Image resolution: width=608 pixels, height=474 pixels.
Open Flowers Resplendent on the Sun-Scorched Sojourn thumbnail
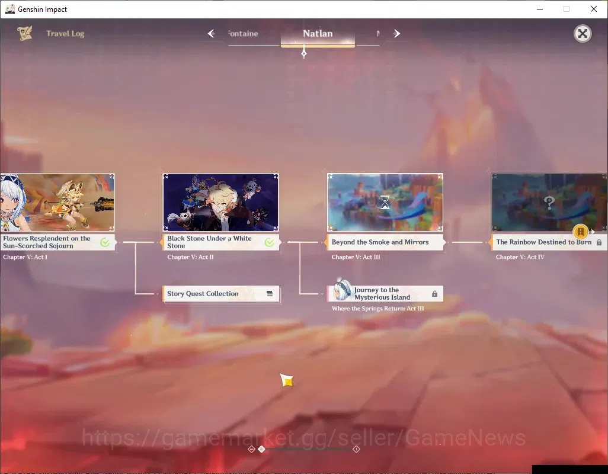tap(57, 202)
